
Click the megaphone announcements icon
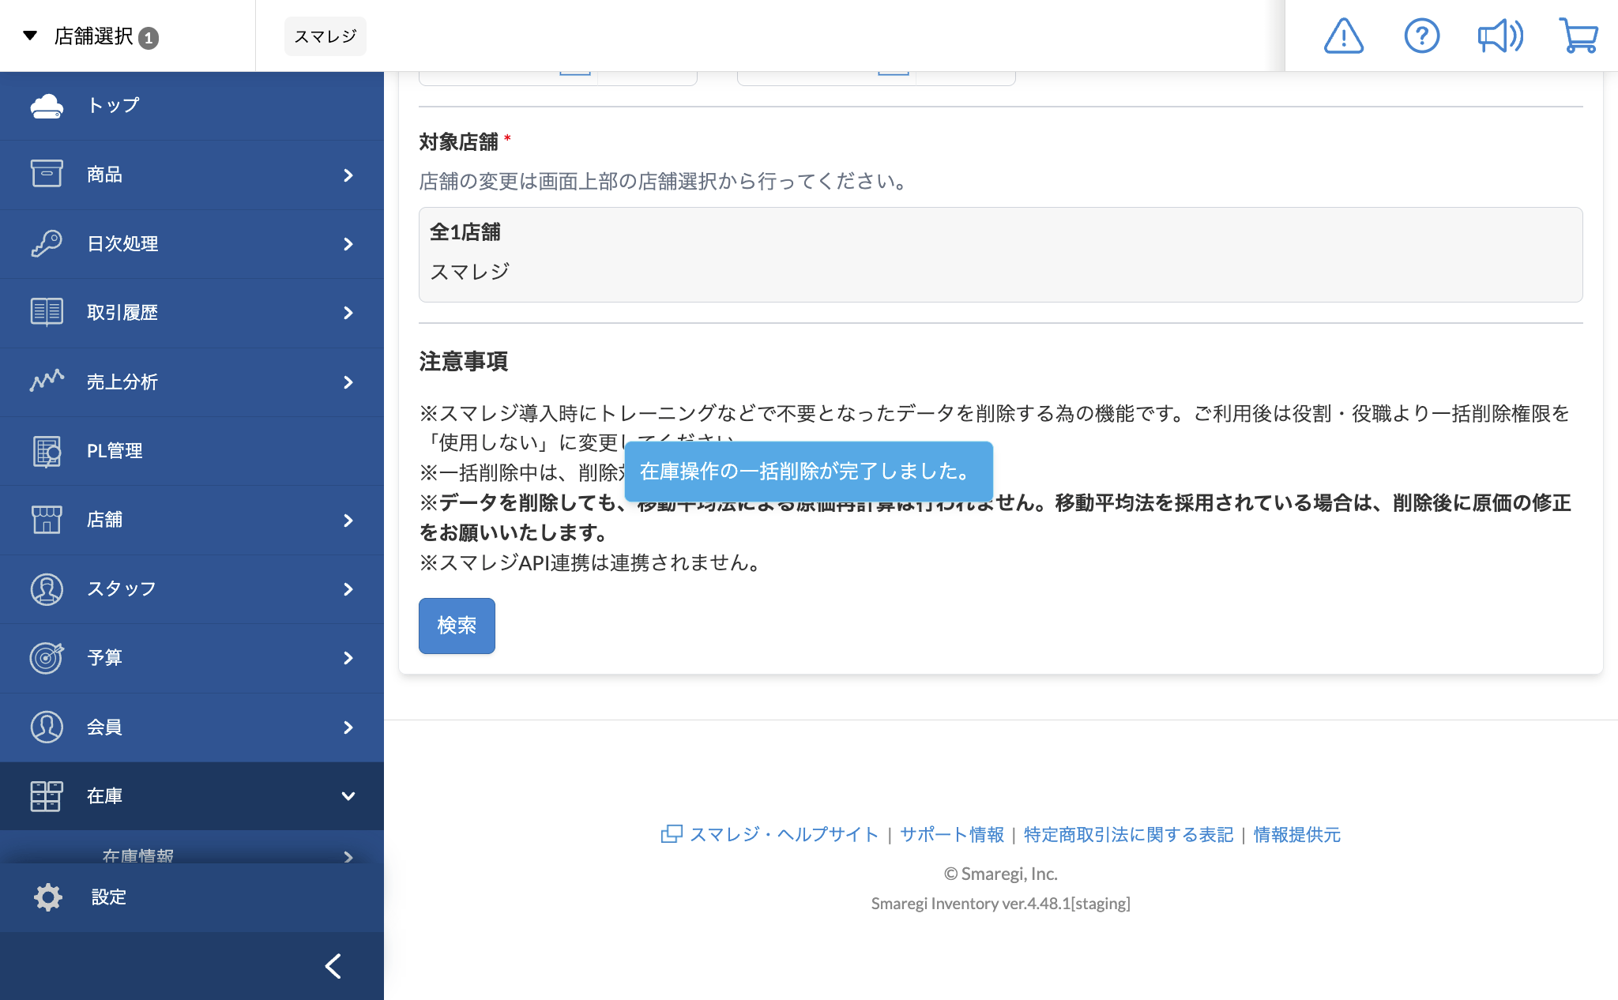coord(1499,36)
